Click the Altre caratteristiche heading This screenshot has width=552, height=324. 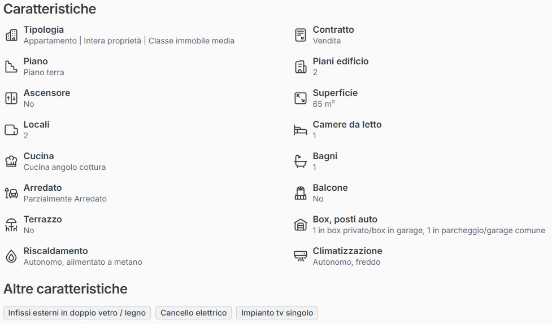pos(66,289)
